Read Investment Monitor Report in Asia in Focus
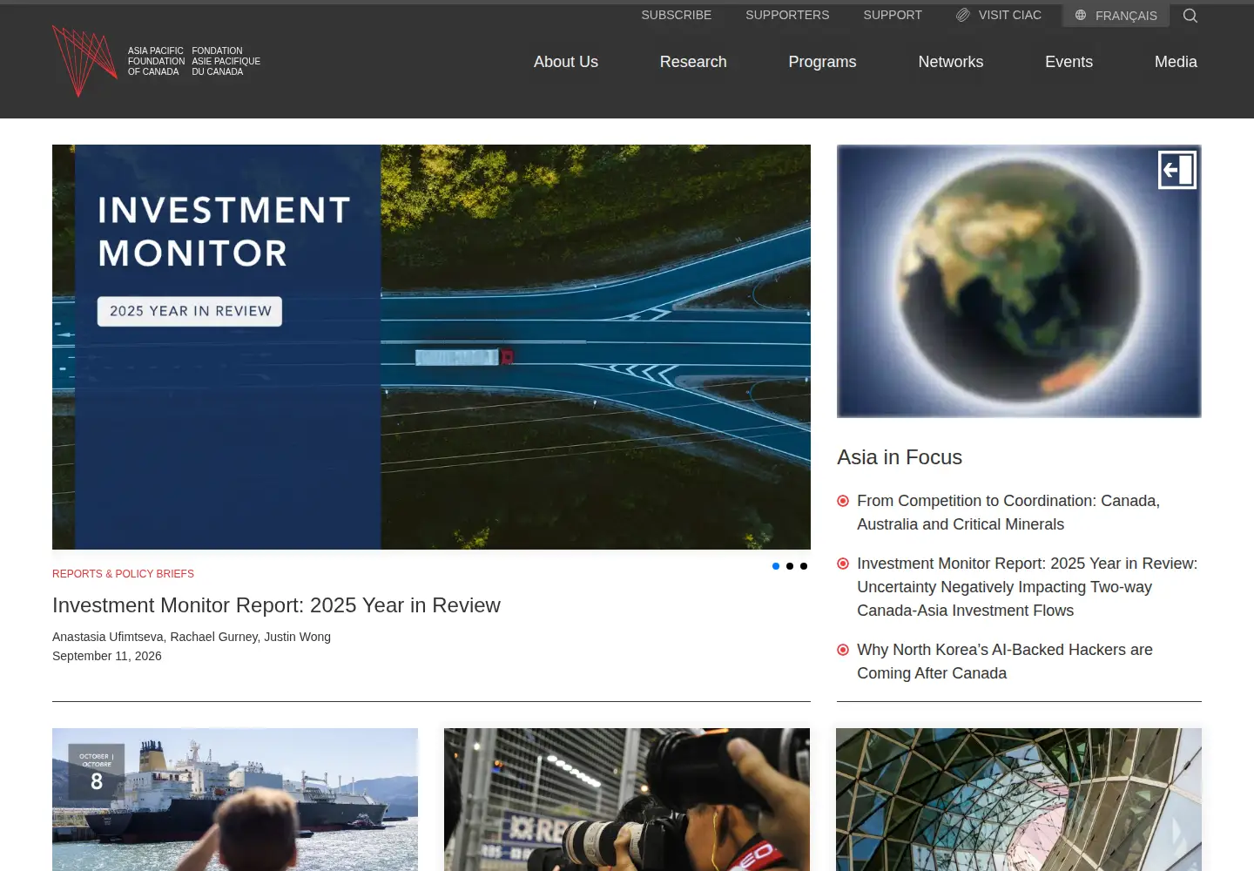This screenshot has height=871, width=1254. pyautogui.click(x=1028, y=587)
